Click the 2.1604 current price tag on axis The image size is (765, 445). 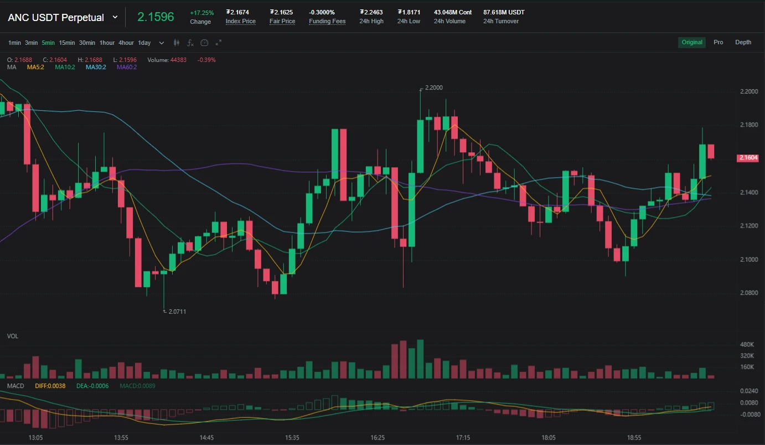point(748,158)
